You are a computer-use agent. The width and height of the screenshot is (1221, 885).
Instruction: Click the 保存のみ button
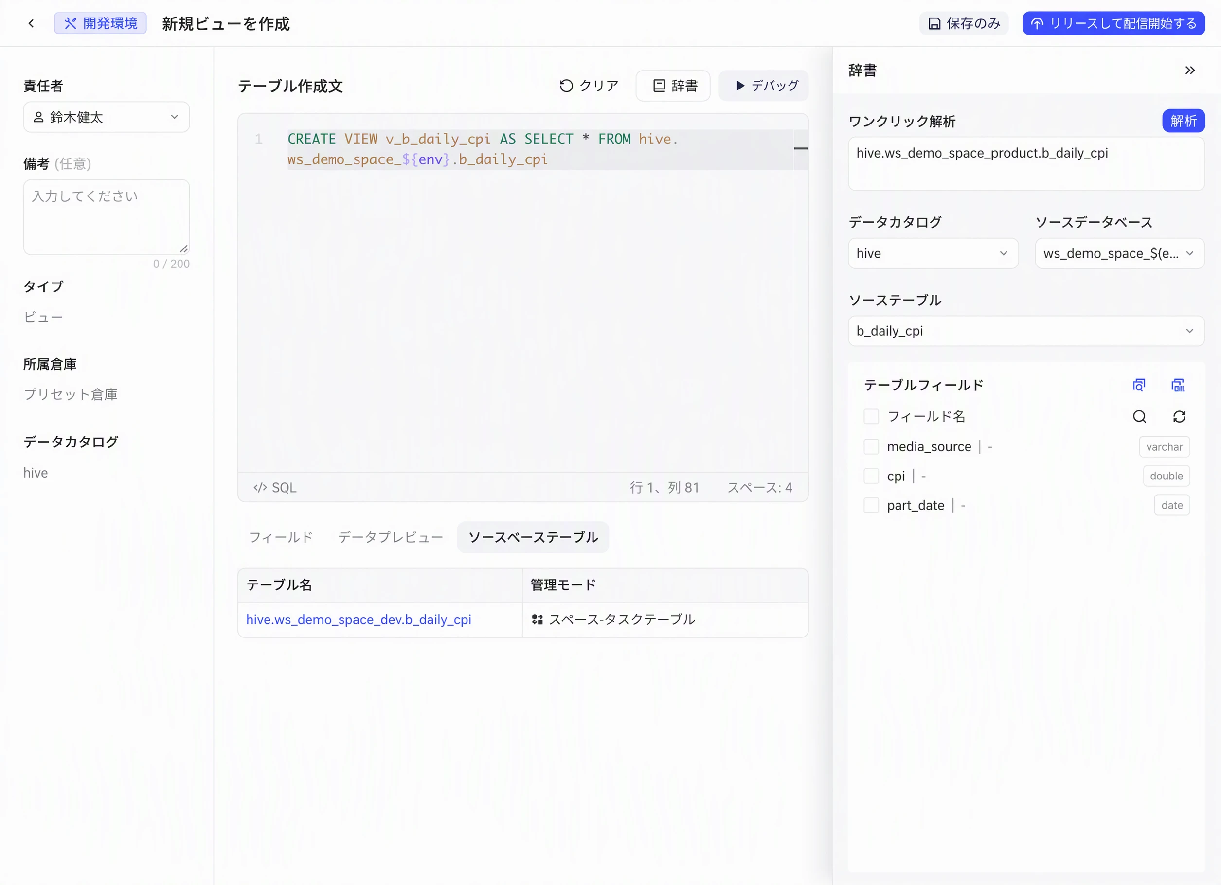tap(964, 23)
